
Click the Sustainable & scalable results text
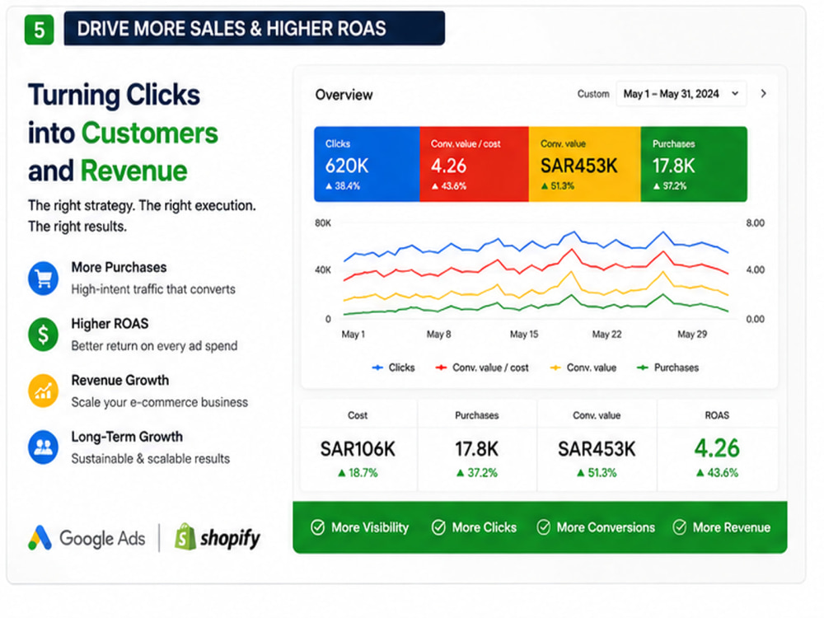pyautogui.click(x=150, y=459)
